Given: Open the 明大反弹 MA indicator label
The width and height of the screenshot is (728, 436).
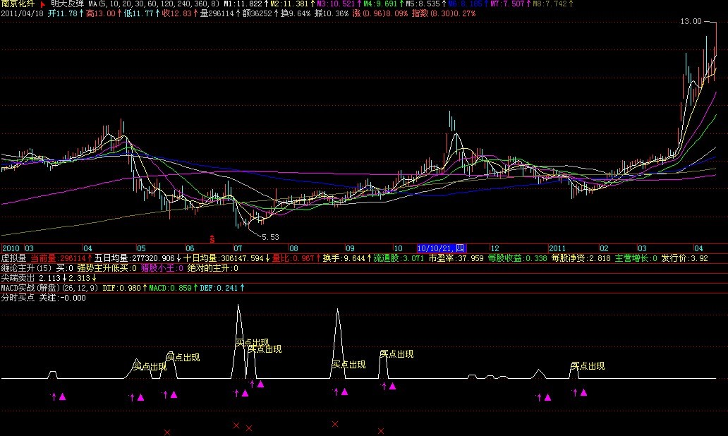Looking at the screenshot, I should pyautogui.click(x=67, y=4).
